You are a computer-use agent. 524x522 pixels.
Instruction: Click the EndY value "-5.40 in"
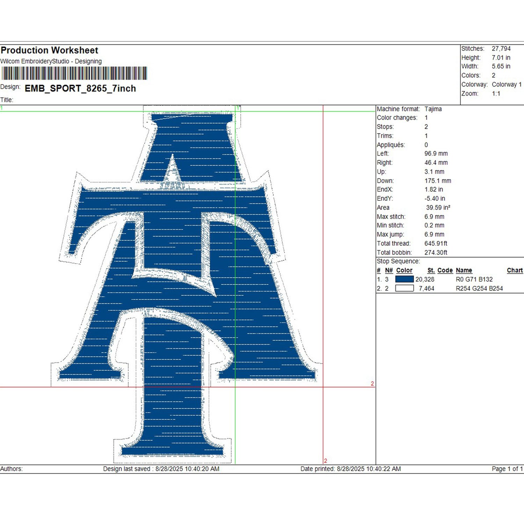[435, 199]
